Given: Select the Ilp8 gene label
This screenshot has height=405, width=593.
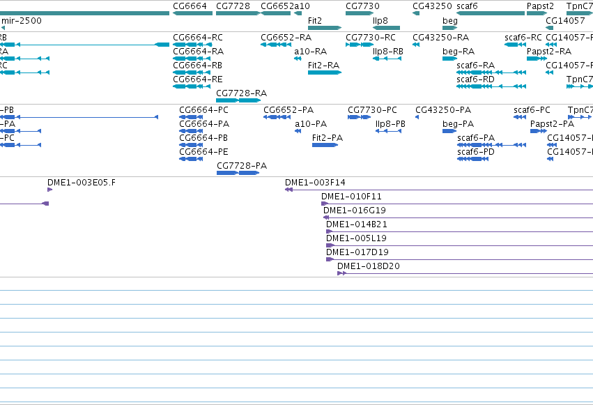Looking at the screenshot, I should [x=380, y=21].
